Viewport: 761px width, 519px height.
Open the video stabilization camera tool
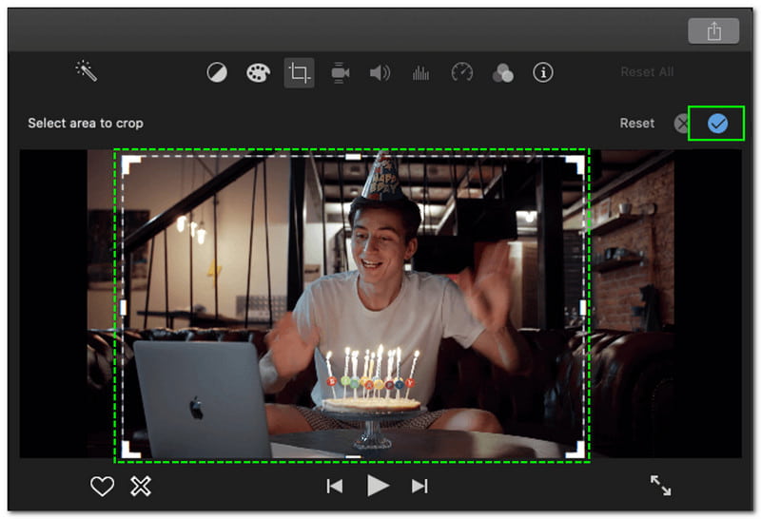pos(340,73)
